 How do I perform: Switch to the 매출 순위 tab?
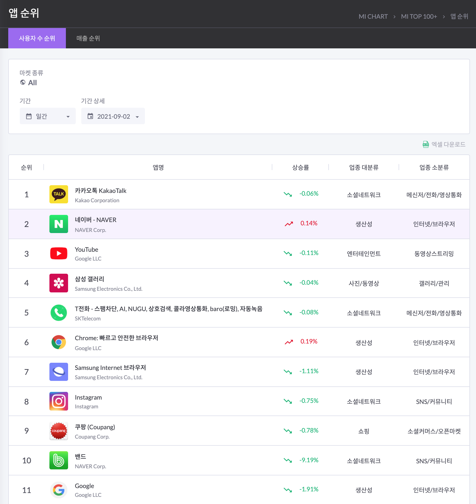pos(88,38)
